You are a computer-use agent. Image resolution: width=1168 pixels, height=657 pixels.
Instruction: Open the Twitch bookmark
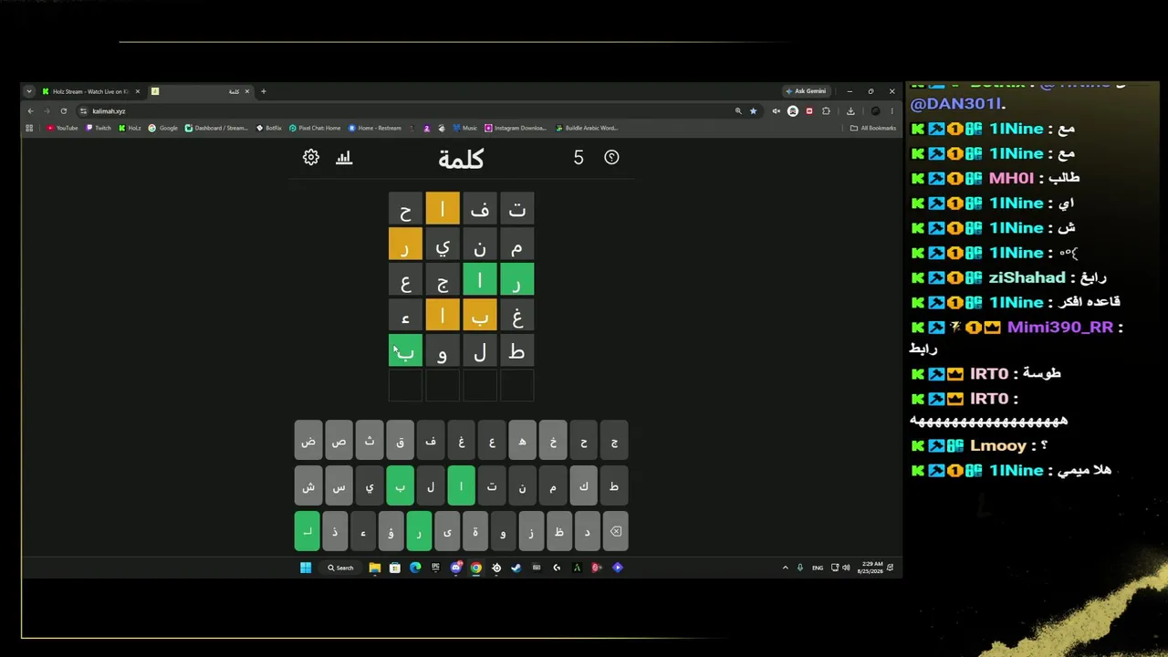coord(99,128)
